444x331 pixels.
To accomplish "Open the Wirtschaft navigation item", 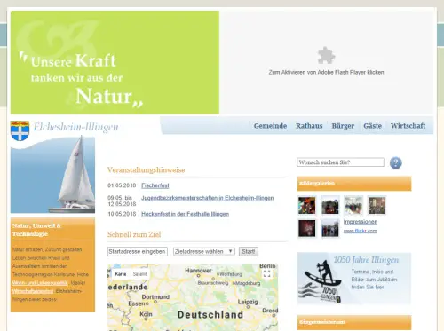I will point(408,126).
